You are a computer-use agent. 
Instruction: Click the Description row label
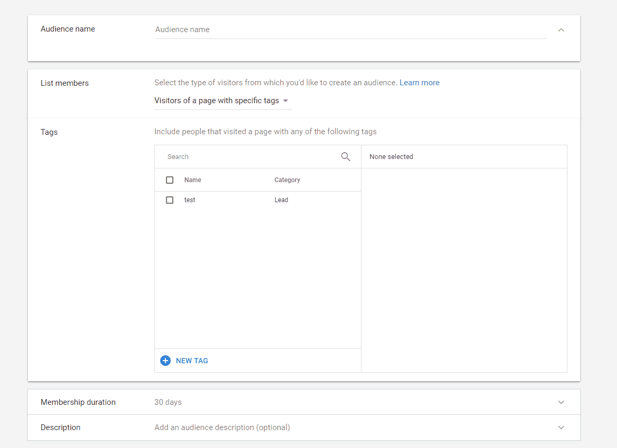coord(61,427)
